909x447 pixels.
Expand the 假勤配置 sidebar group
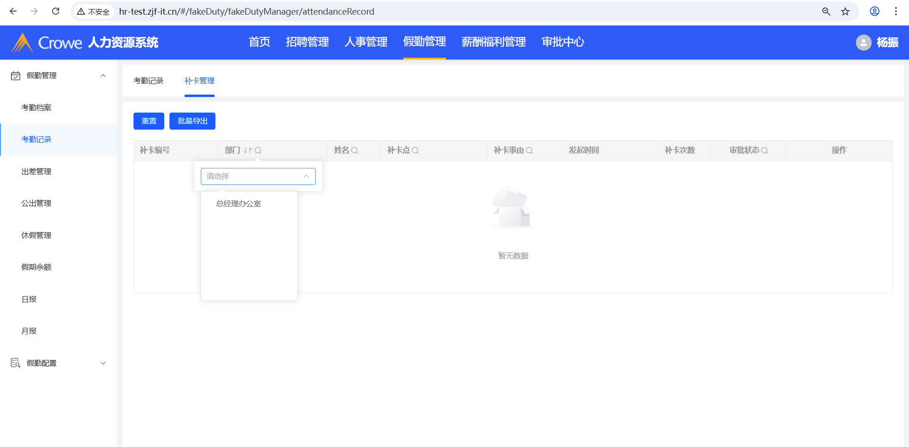103,363
